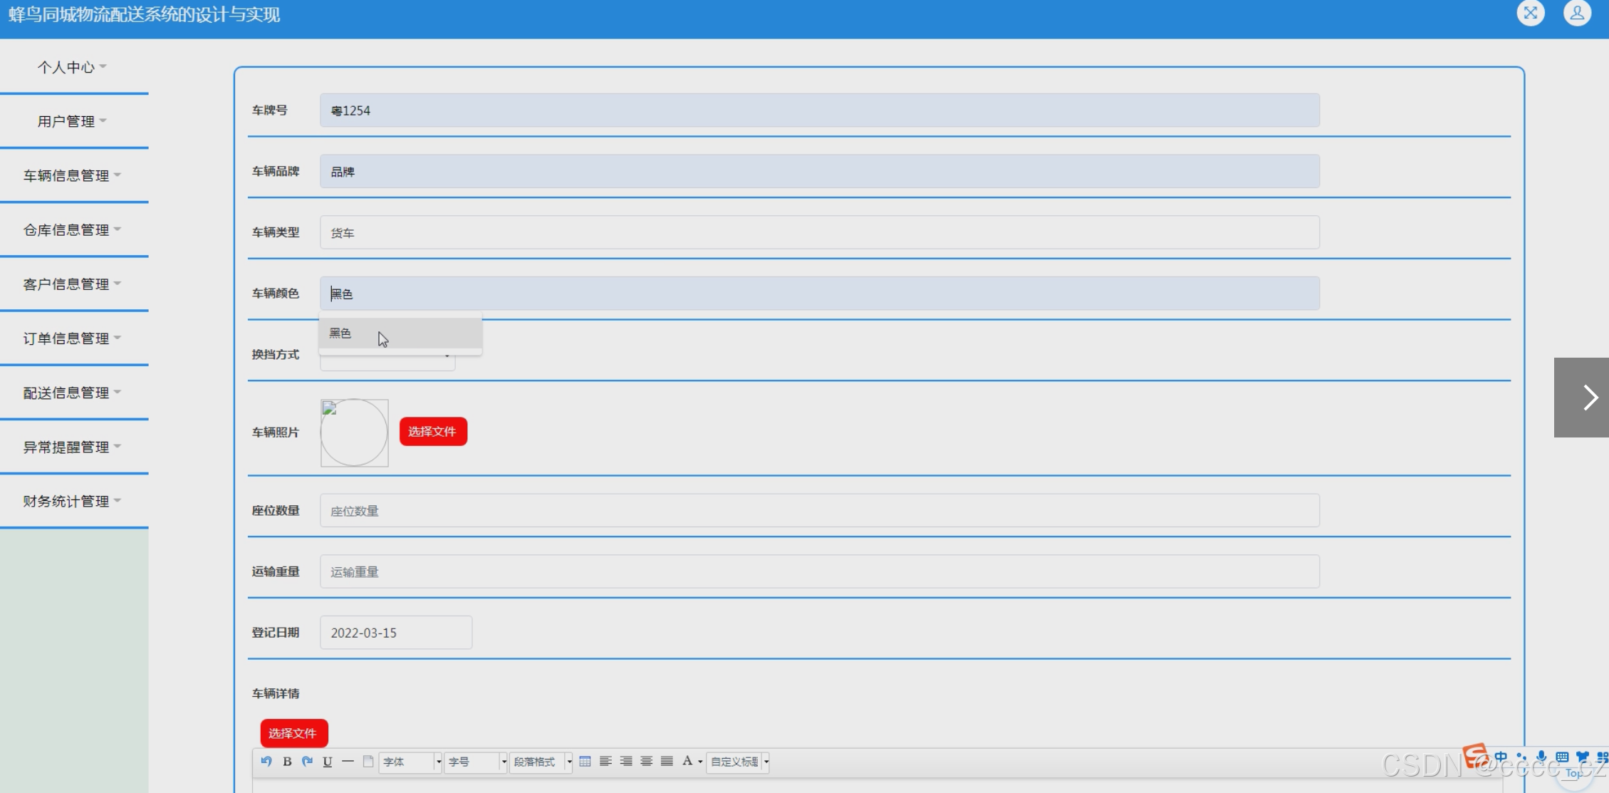Align text right in the editor
The image size is (1609, 793).
[x=626, y=761]
